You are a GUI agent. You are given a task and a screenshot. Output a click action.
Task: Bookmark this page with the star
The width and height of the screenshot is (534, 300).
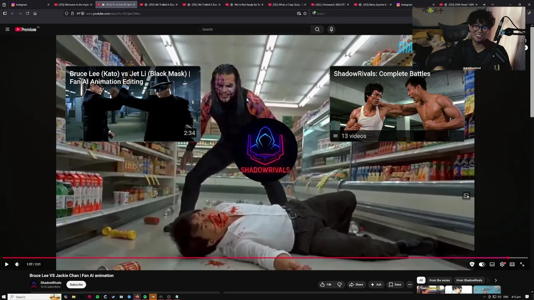[x=305, y=13]
